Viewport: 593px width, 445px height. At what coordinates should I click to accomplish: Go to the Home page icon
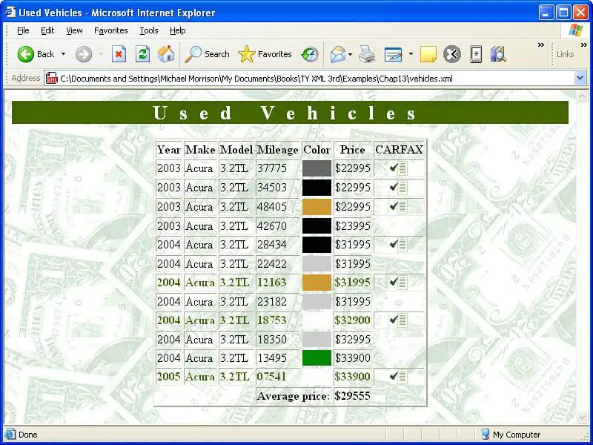tap(166, 54)
